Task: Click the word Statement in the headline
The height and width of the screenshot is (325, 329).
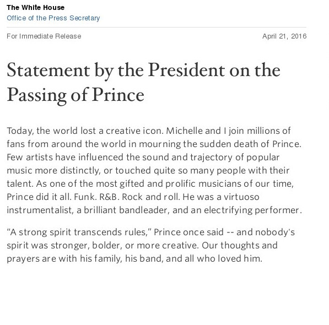Action: (48, 70)
